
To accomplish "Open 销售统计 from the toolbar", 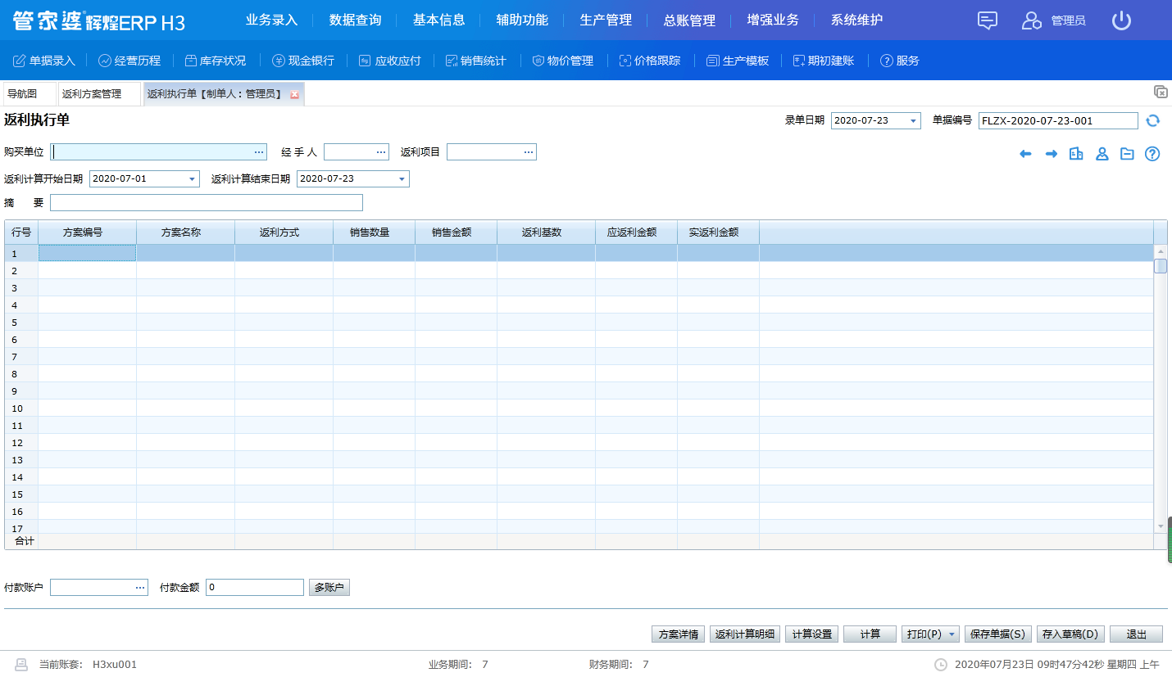I will pyautogui.click(x=475, y=61).
